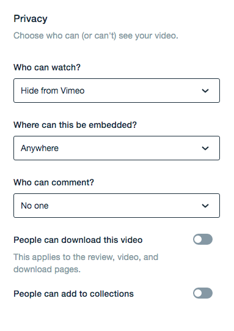Open the 'Who can watch?' dropdown
Viewport: 234px width, 331px height.
117,91
